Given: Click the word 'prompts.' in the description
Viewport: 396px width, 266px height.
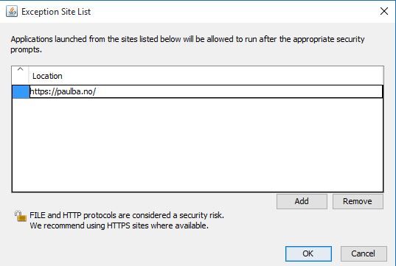Looking at the screenshot, I should pos(26,49).
